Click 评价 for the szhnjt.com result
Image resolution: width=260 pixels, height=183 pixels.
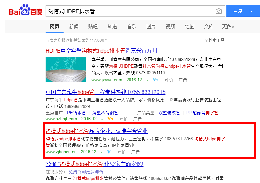coord(124,119)
